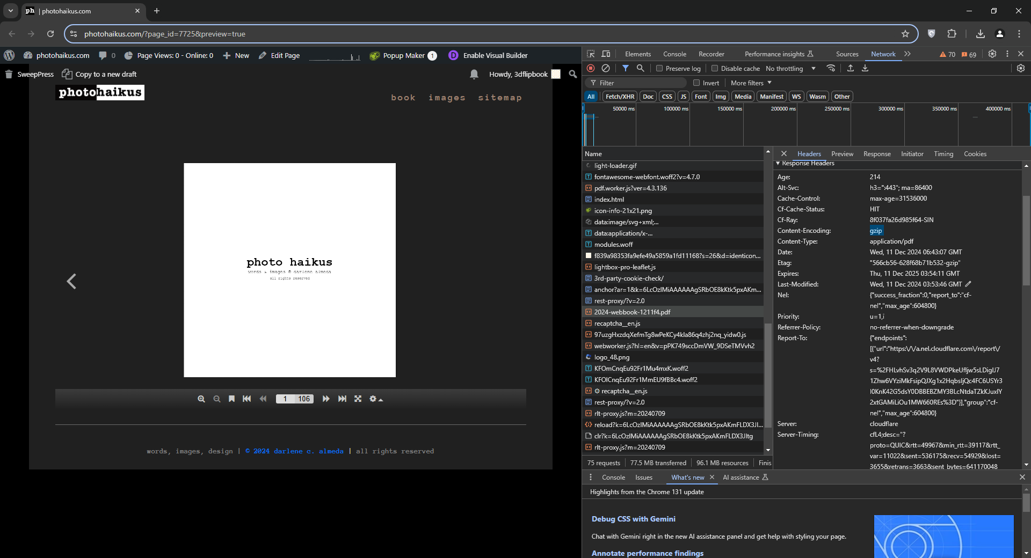Open the Cookies tab of request

coord(975,153)
